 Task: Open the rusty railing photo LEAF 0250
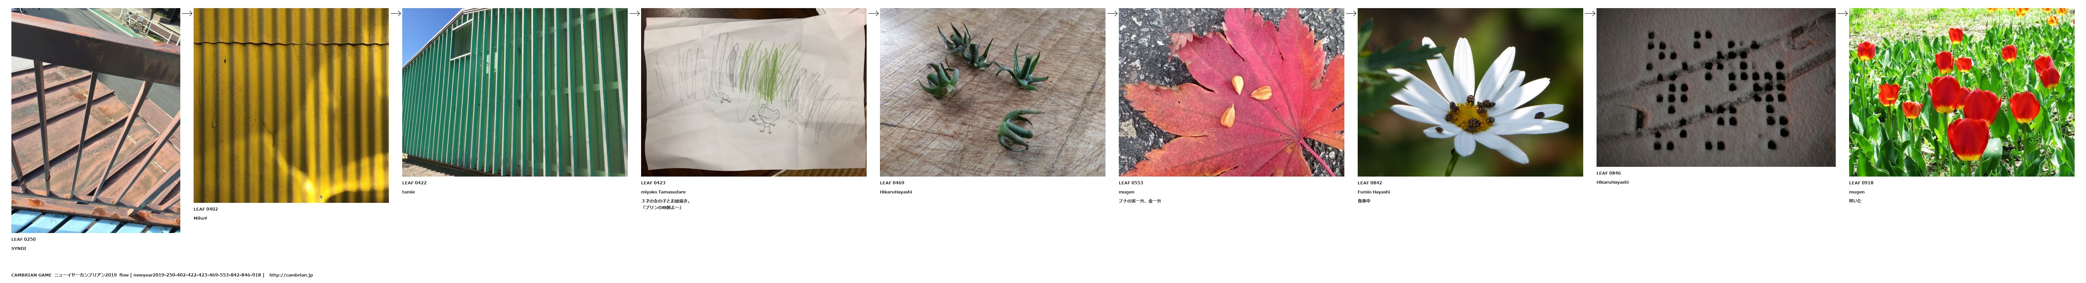point(96,120)
